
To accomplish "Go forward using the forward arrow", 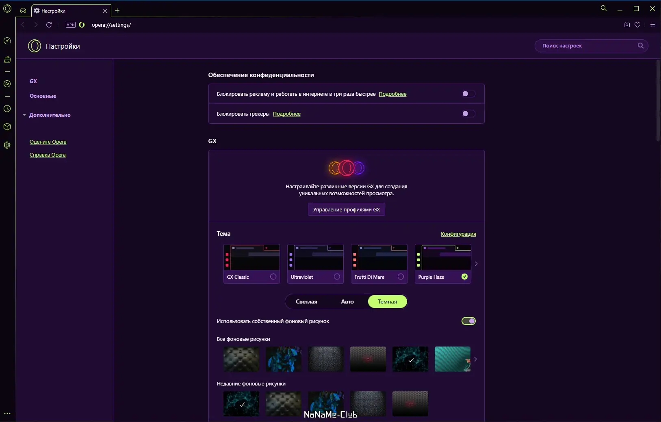I will (36, 25).
